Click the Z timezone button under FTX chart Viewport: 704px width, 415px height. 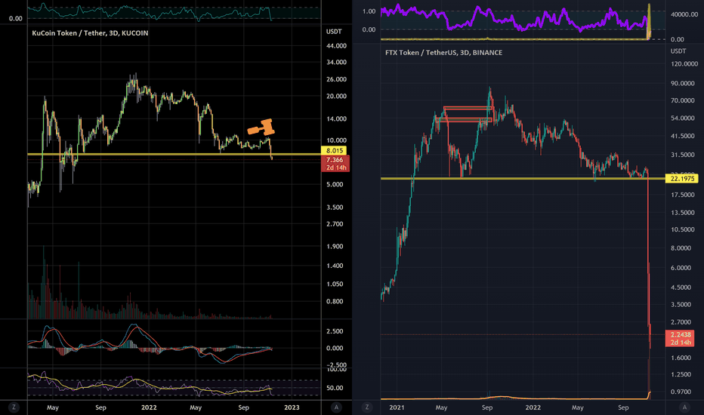[367, 407]
